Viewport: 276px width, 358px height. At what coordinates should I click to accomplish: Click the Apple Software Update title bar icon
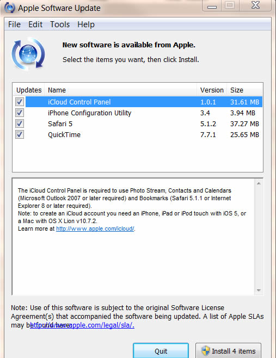click(10, 7)
